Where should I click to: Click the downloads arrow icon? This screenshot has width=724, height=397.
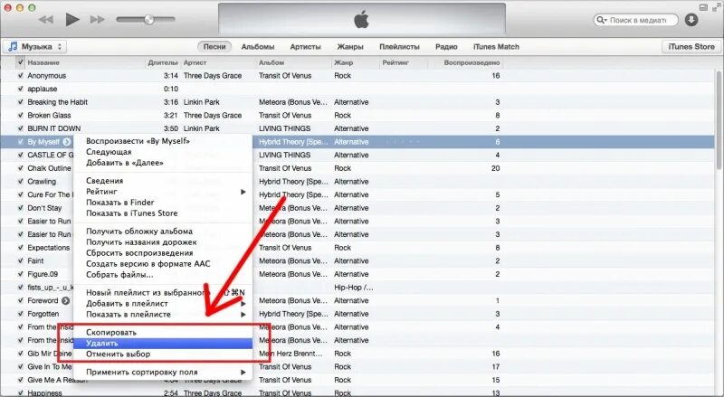coord(691,20)
